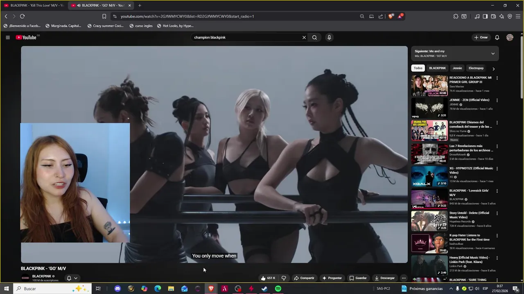Click the address bar URL
Viewport: 524px width, 294px height.
pos(187,16)
